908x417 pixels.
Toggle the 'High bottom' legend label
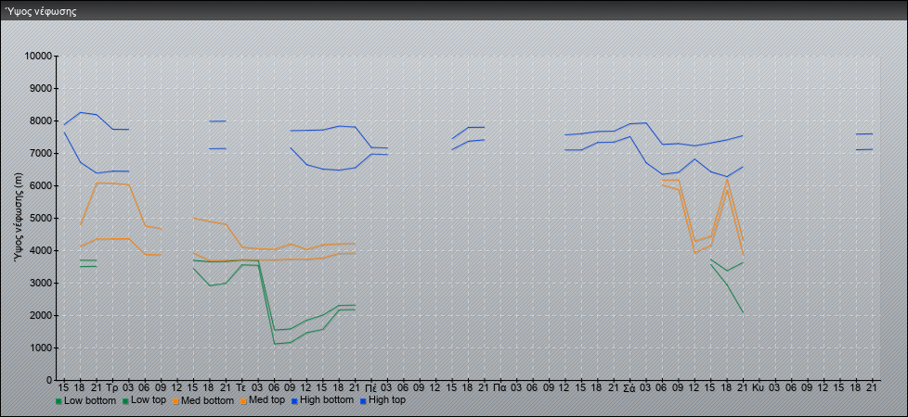tap(326, 400)
